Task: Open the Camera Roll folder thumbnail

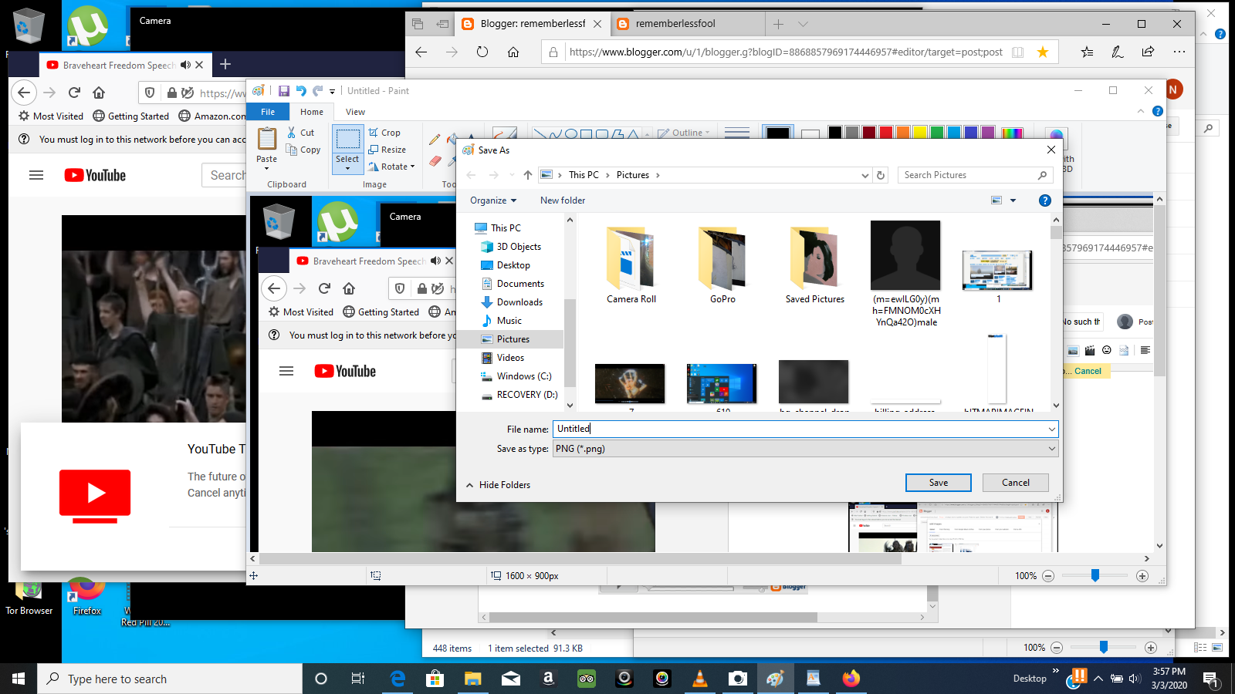Action: coord(631,264)
